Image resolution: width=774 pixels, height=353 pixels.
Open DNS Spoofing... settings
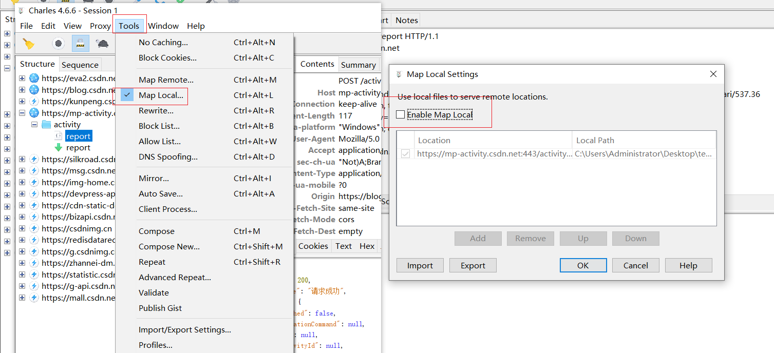click(x=204, y=156)
